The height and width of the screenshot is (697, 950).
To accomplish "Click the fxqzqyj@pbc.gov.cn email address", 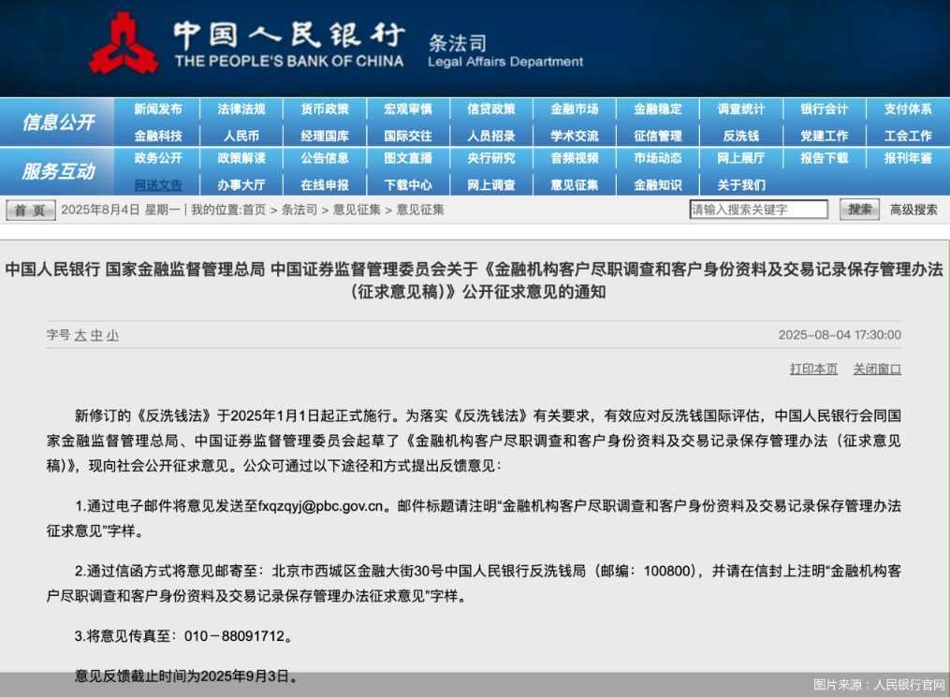I will pos(321,506).
